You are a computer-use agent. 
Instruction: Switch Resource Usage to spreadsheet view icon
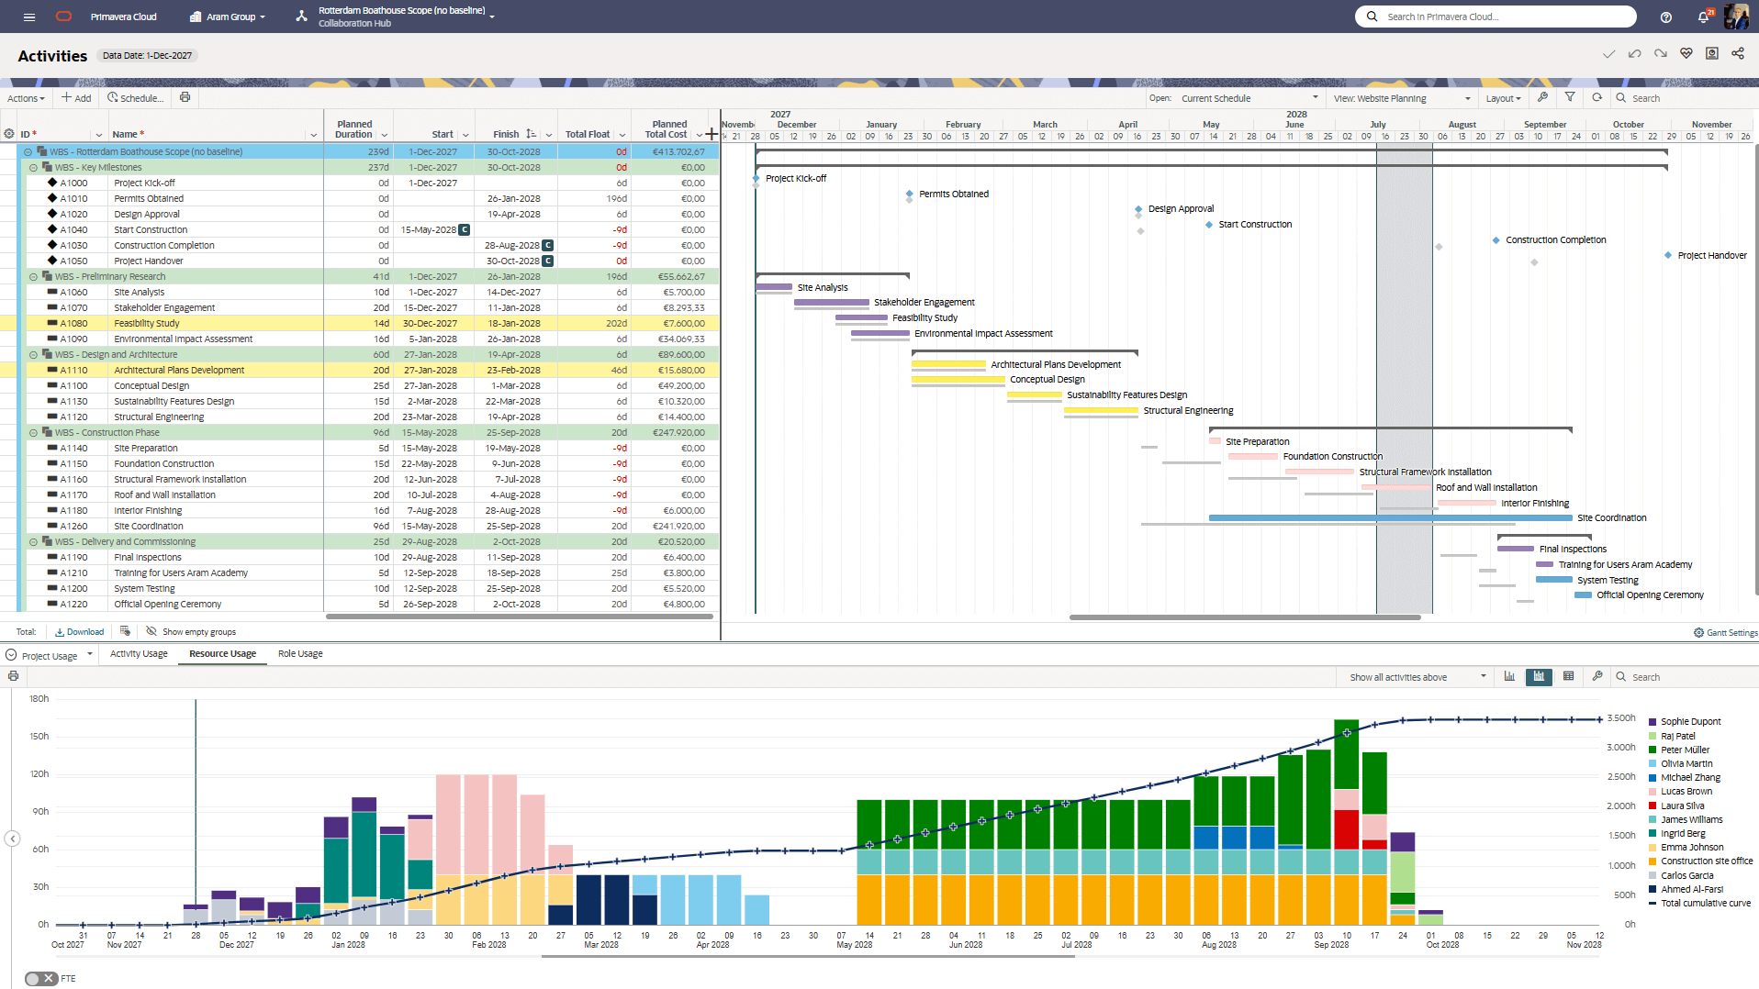[x=1567, y=676]
